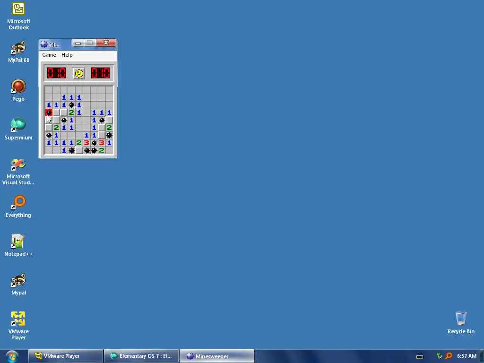The width and height of the screenshot is (484, 363).
Task: Click the unrevealed cell directly below the red mine
Action: point(49,120)
